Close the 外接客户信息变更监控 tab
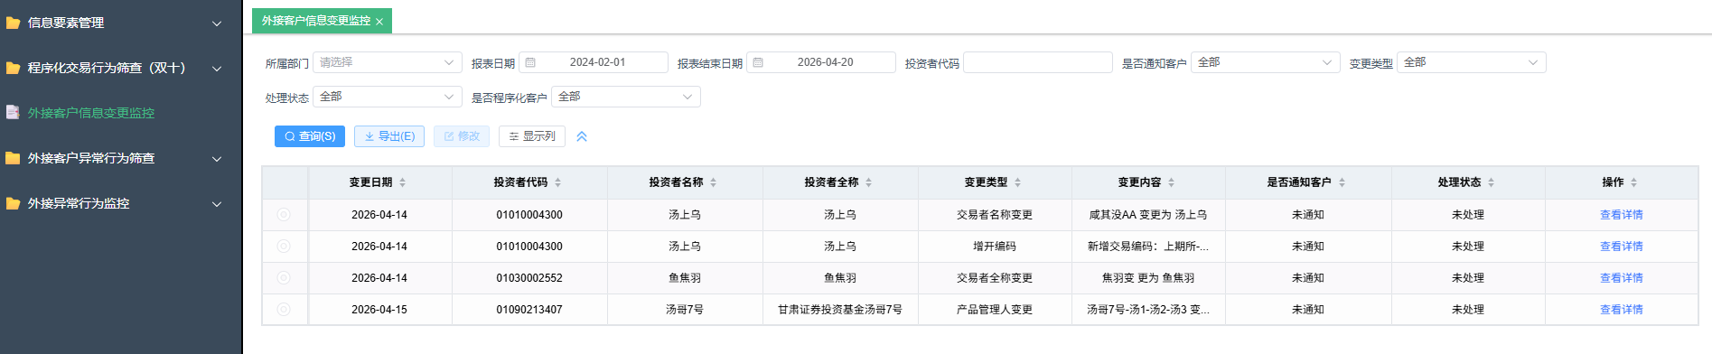Screen dimensions: 1712x354 coord(379,22)
